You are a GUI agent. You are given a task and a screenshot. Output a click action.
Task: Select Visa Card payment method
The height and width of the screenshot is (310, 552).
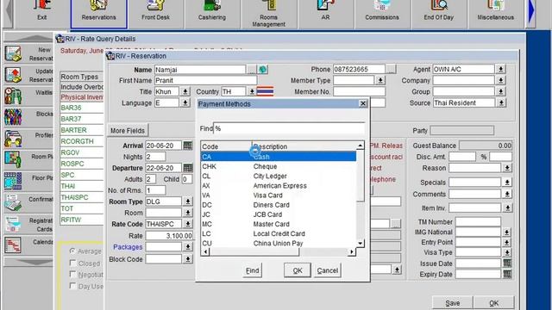click(x=279, y=195)
